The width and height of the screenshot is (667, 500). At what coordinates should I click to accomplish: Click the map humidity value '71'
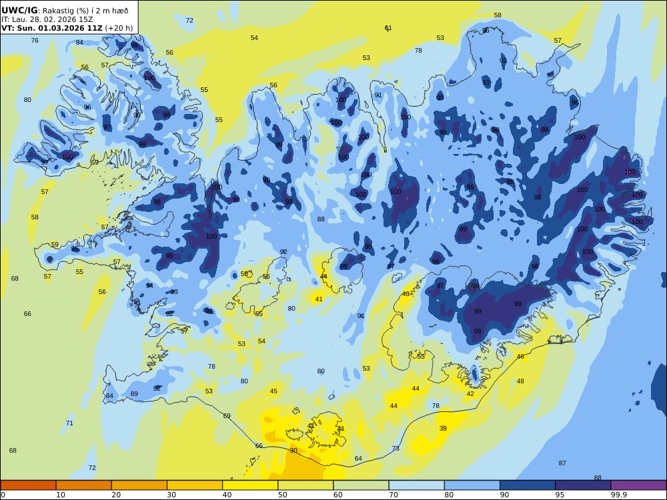point(69,423)
